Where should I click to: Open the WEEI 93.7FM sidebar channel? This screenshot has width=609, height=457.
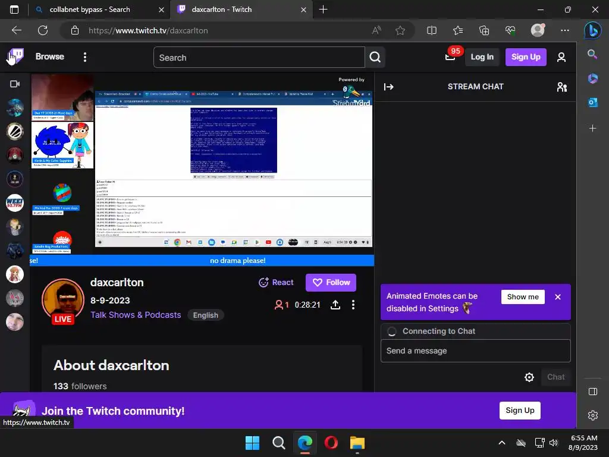click(15, 203)
